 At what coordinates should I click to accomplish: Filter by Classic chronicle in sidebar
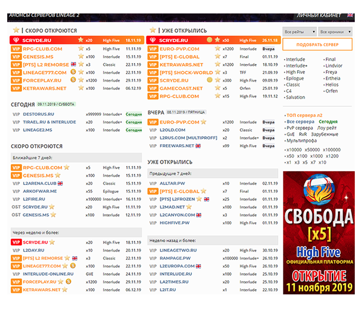point(293,85)
